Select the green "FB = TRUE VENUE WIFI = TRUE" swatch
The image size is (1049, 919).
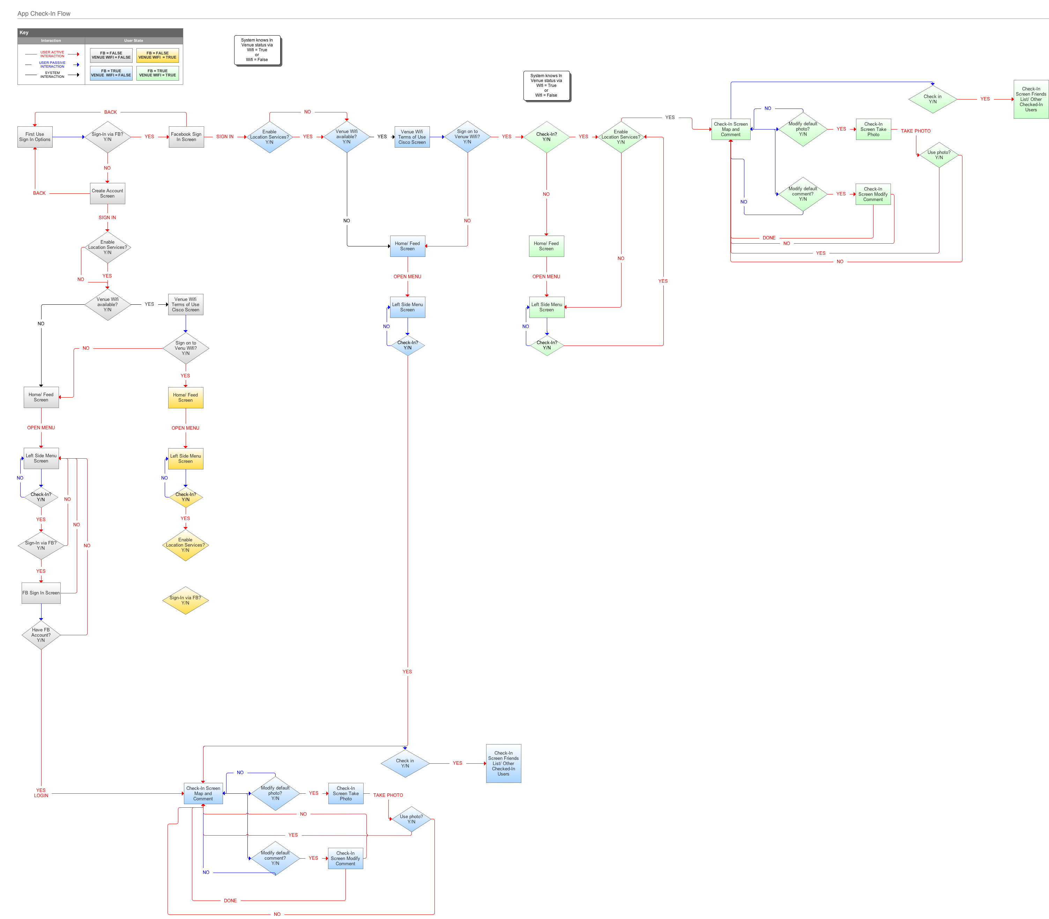coord(157,73)
